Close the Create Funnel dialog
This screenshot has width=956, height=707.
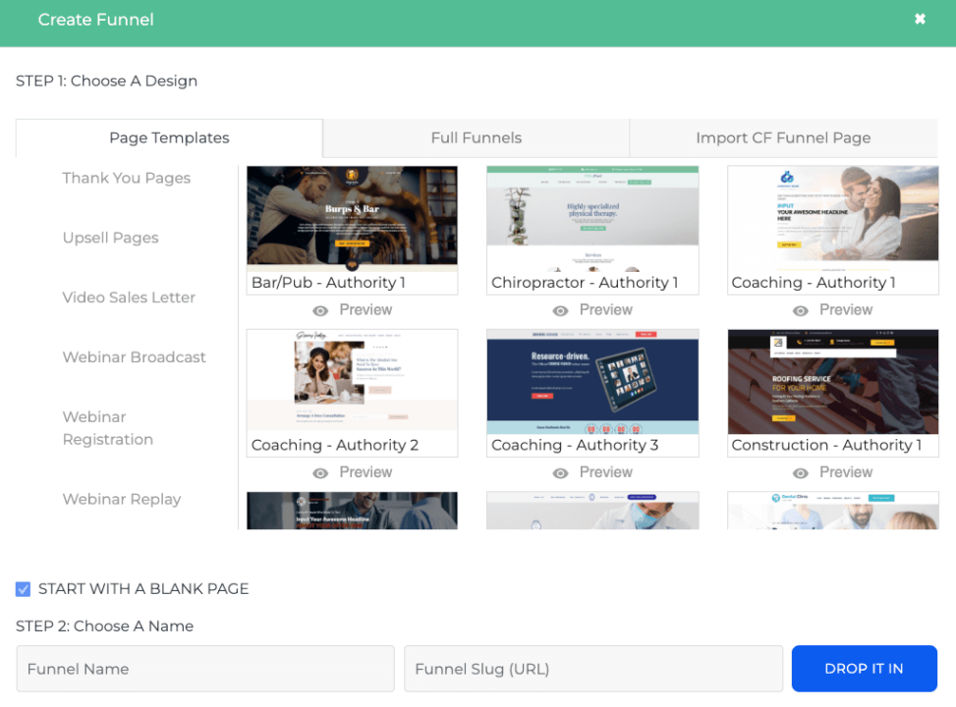click(x=920, y=19)
